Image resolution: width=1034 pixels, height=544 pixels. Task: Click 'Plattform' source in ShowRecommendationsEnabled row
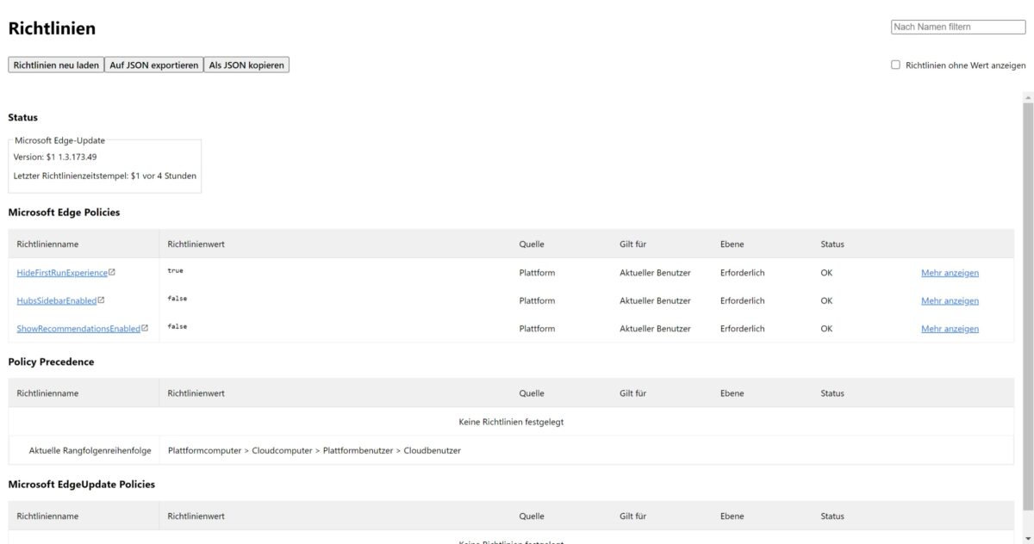[537, 329]
